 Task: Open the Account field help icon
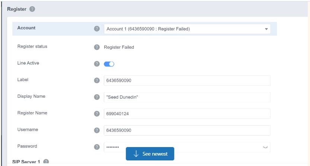point(97,29)
